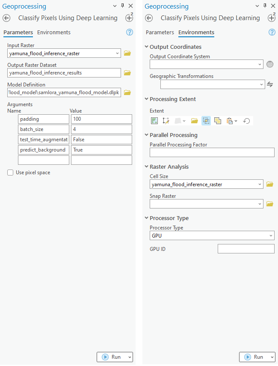Choose the Union of Inputs extent
The image size is (278, 366).
click(x=218, y=121)
